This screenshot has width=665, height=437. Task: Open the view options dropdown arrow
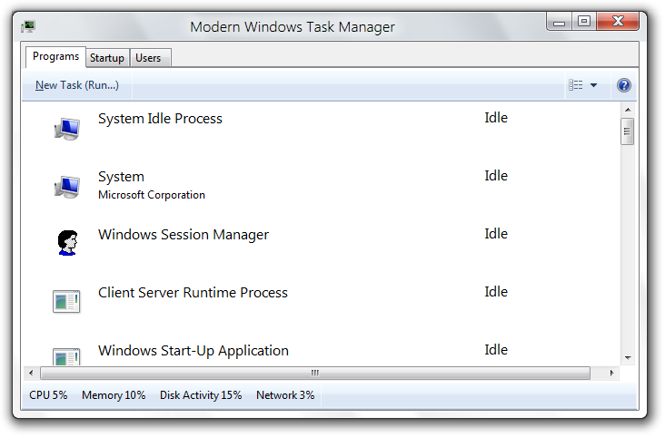click(x=593, y=85)
